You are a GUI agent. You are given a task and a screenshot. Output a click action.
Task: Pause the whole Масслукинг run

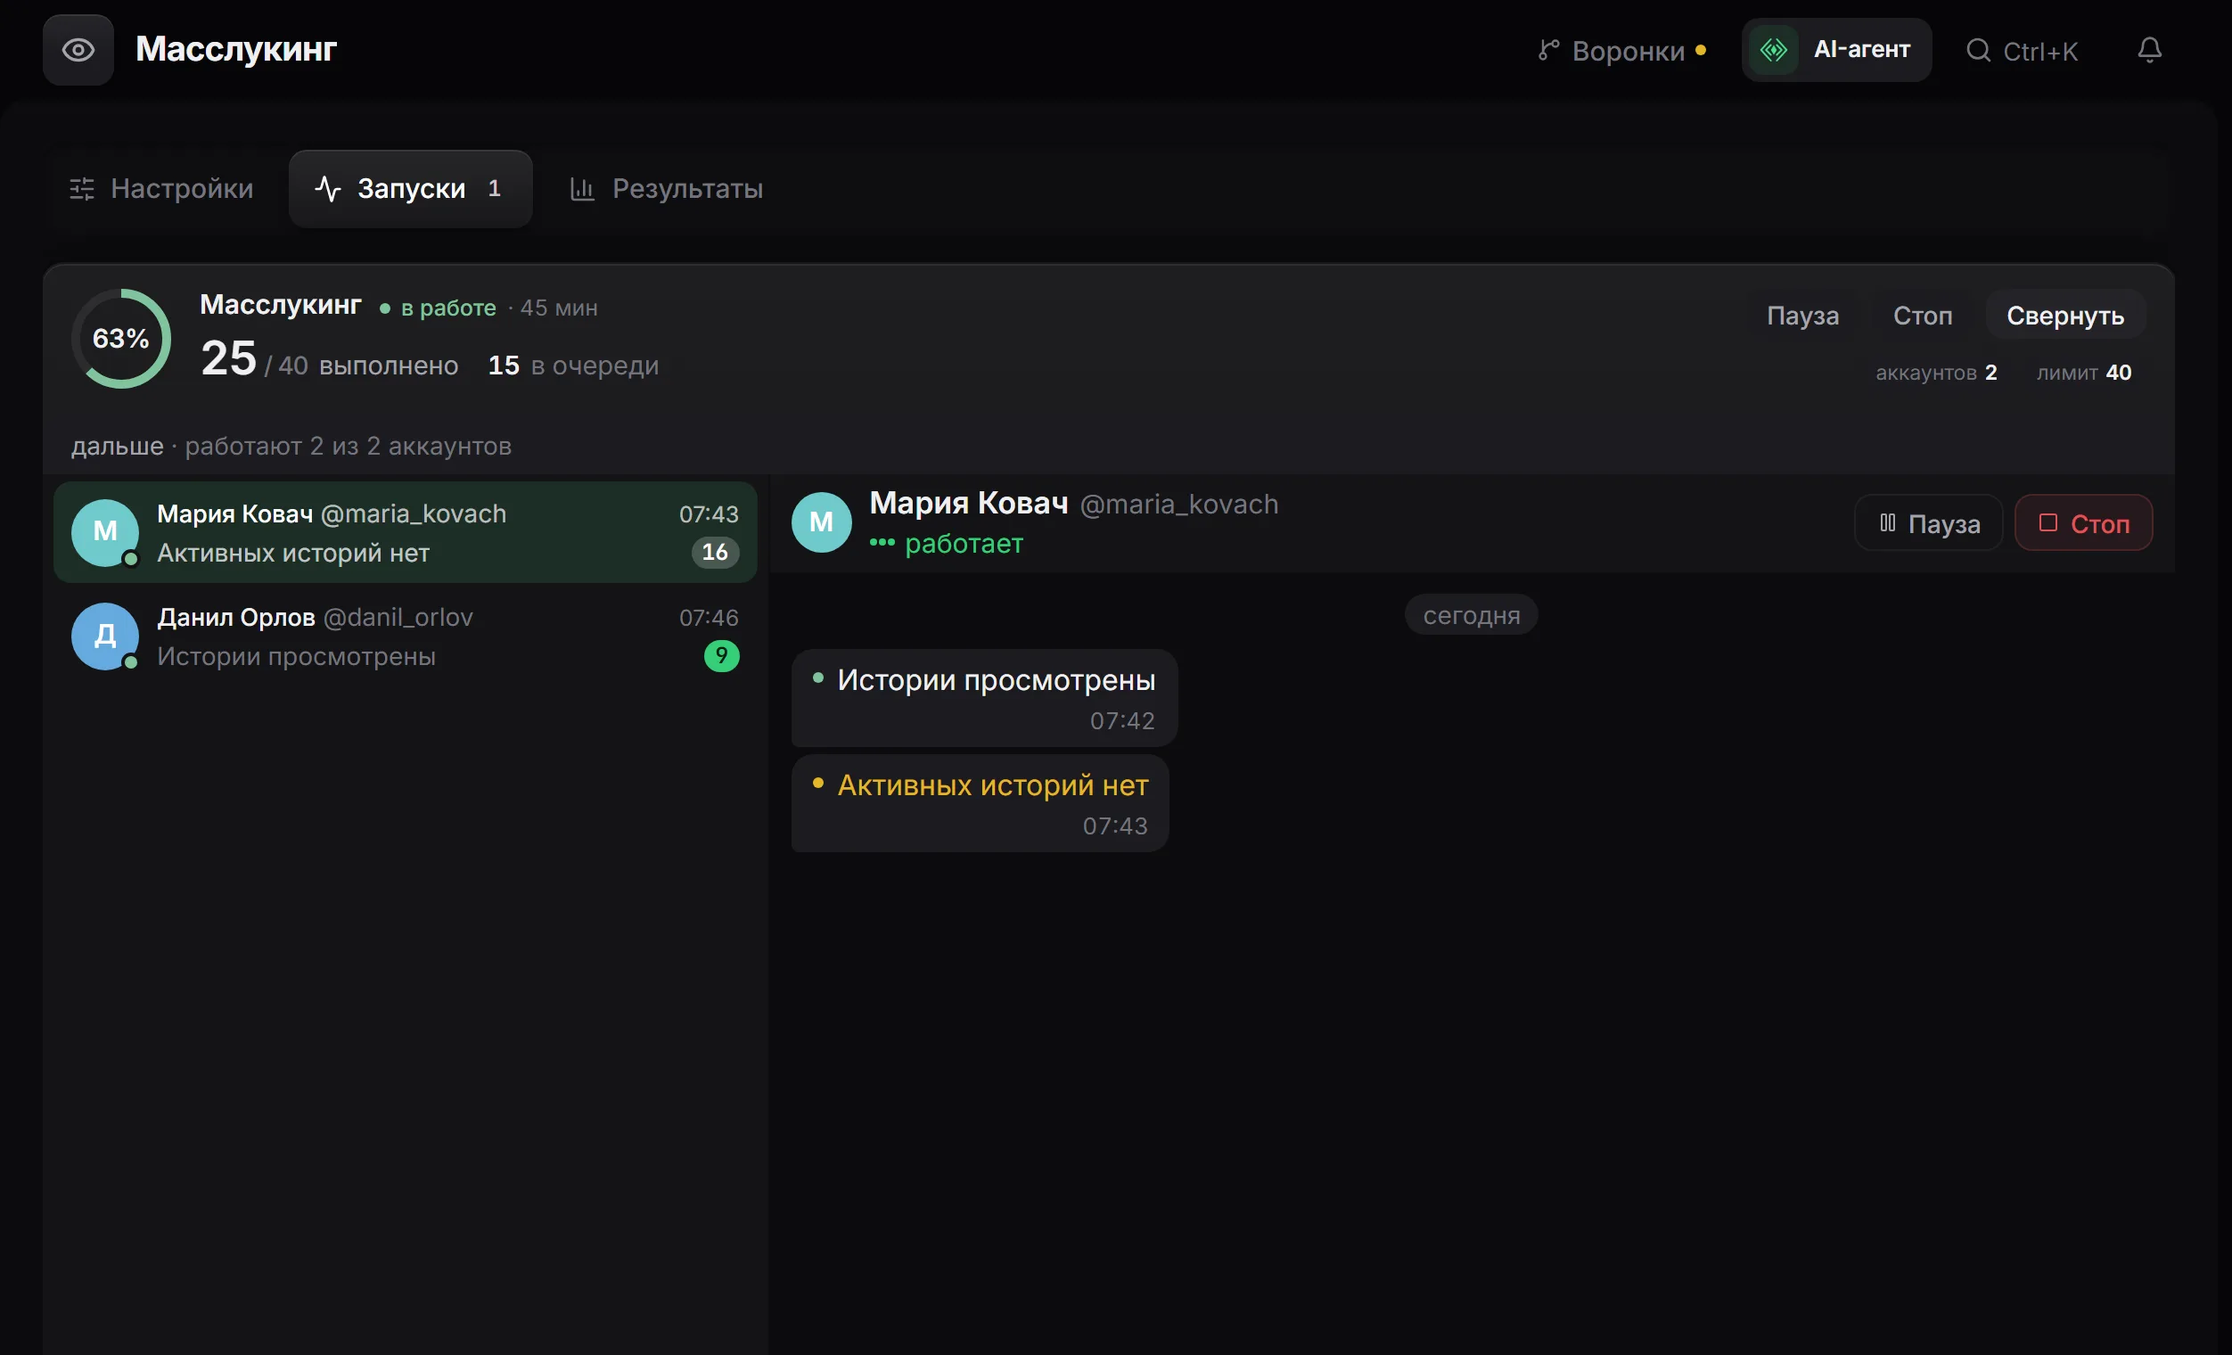(1801, 316)
